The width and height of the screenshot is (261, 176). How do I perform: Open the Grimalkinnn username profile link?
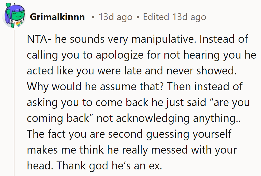click(57, 17)
